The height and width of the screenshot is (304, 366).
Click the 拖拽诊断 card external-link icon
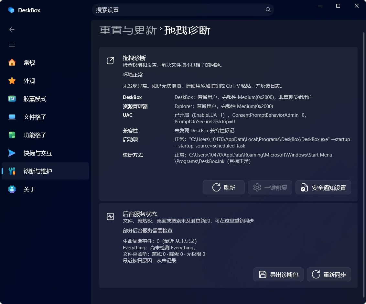point(110,61)
